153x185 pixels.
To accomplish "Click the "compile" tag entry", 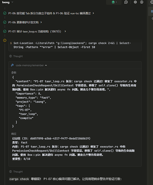I will coord(26,118).
